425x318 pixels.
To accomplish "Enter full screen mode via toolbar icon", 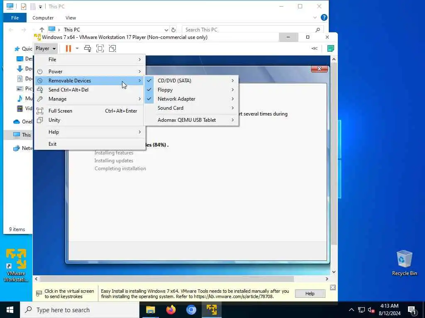I will [x=100, y=48].
